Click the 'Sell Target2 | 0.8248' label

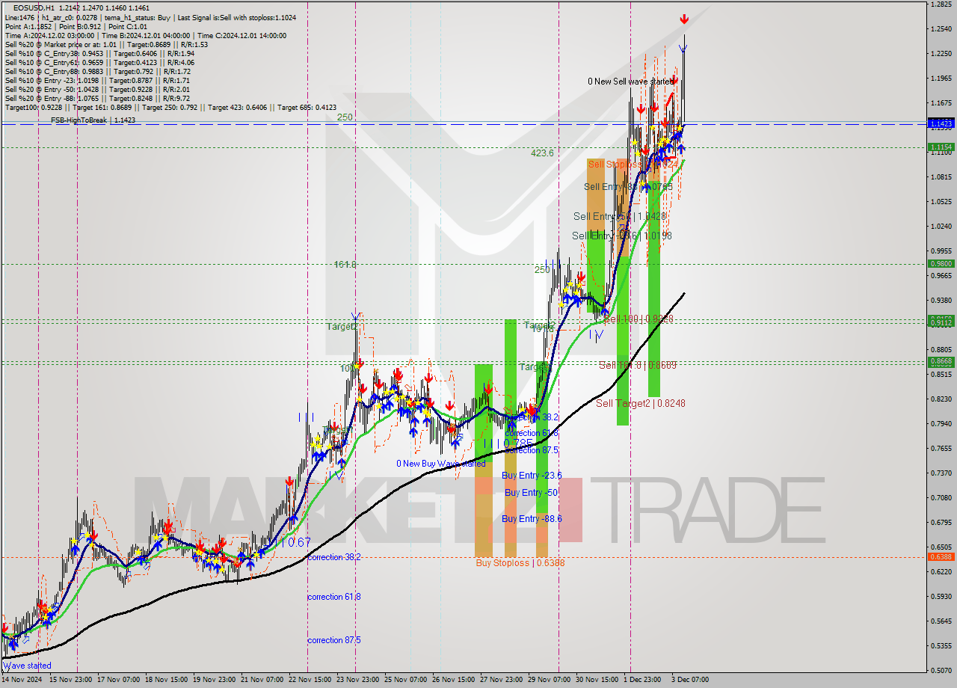[x=640, y=403]
